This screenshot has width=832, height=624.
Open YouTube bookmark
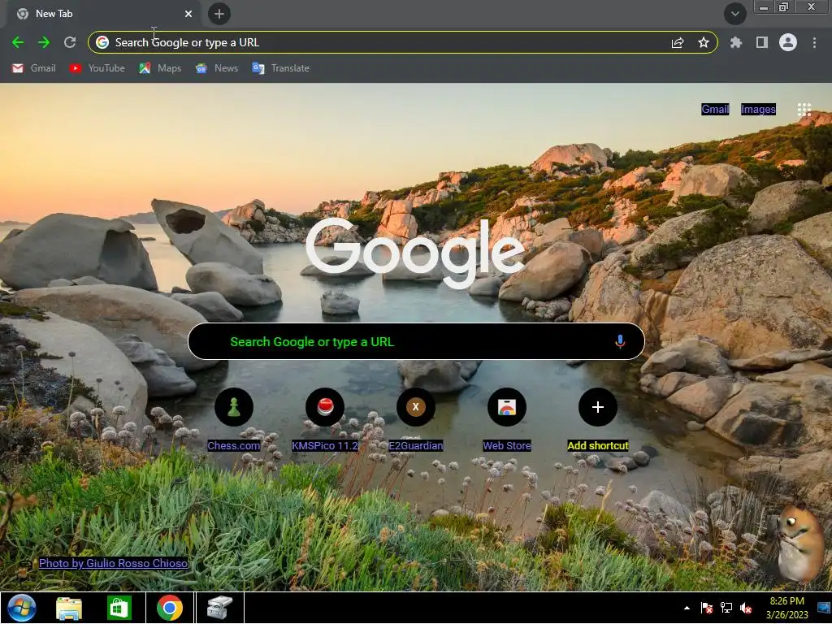point(97,68)
